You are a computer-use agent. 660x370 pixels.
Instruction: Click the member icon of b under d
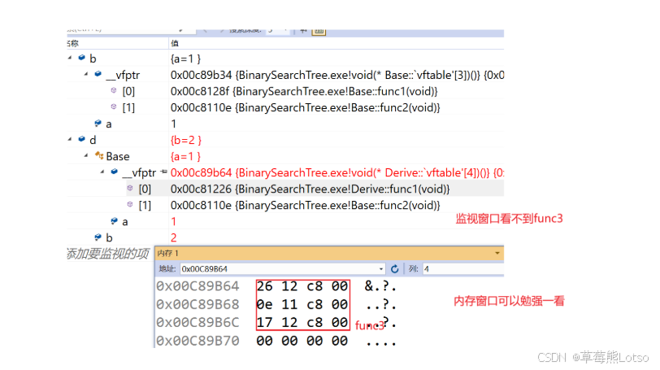click(x=98, y=237)
